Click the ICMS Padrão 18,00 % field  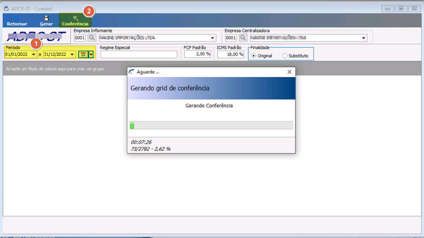(x=231, y=54)
